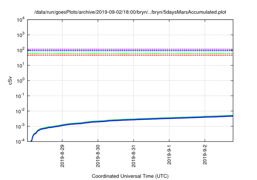Click the plot title file path
257x180 pixels.
130,12
